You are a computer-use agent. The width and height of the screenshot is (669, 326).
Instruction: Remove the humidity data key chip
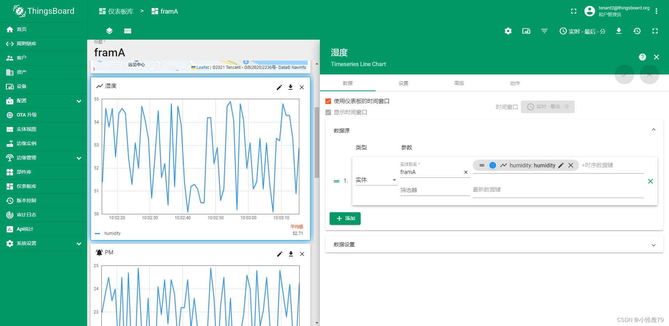(x=571, y=165)
